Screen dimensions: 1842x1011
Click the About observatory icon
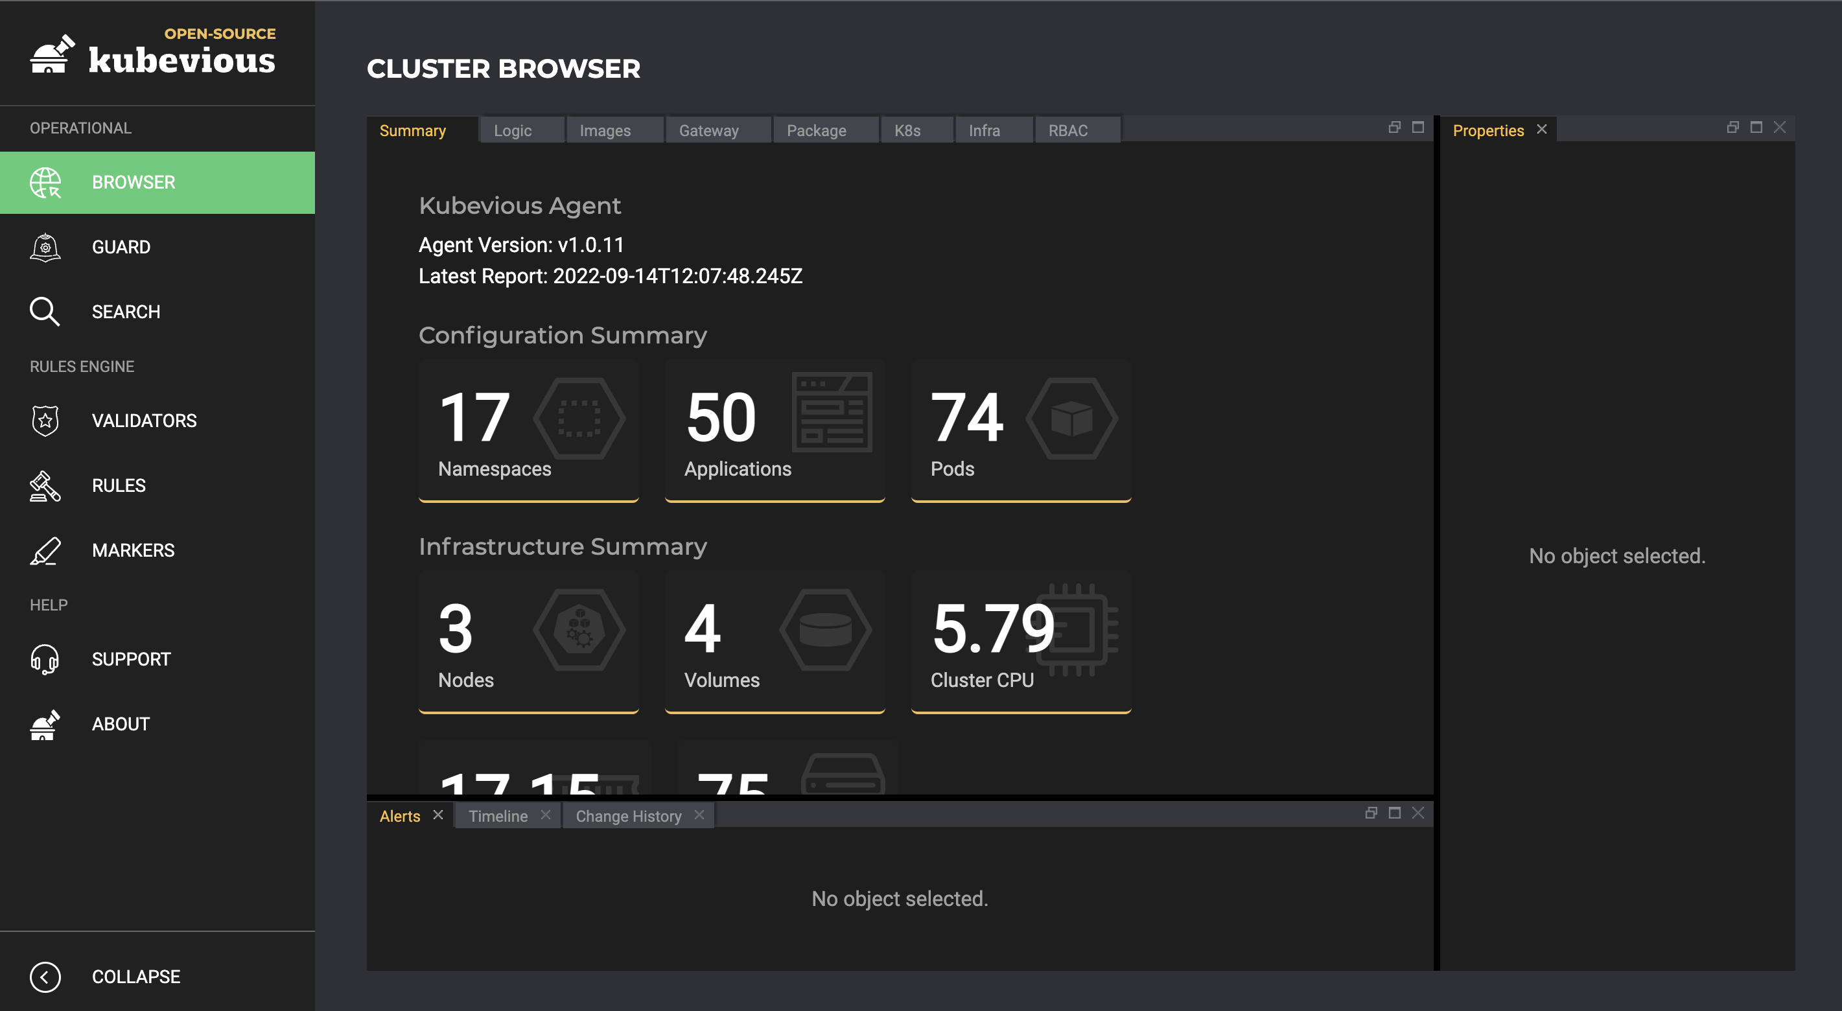(x=45, y=725)
